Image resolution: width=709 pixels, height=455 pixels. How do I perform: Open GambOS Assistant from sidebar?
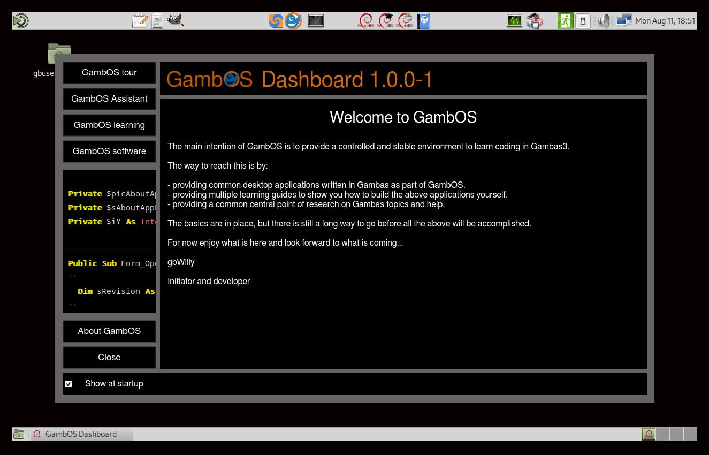109,99
